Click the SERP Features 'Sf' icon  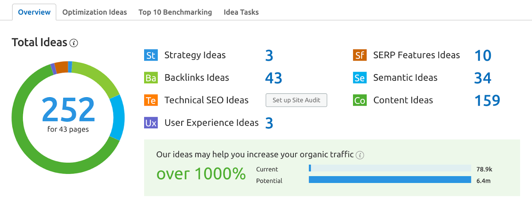click(x=360, y=55)
